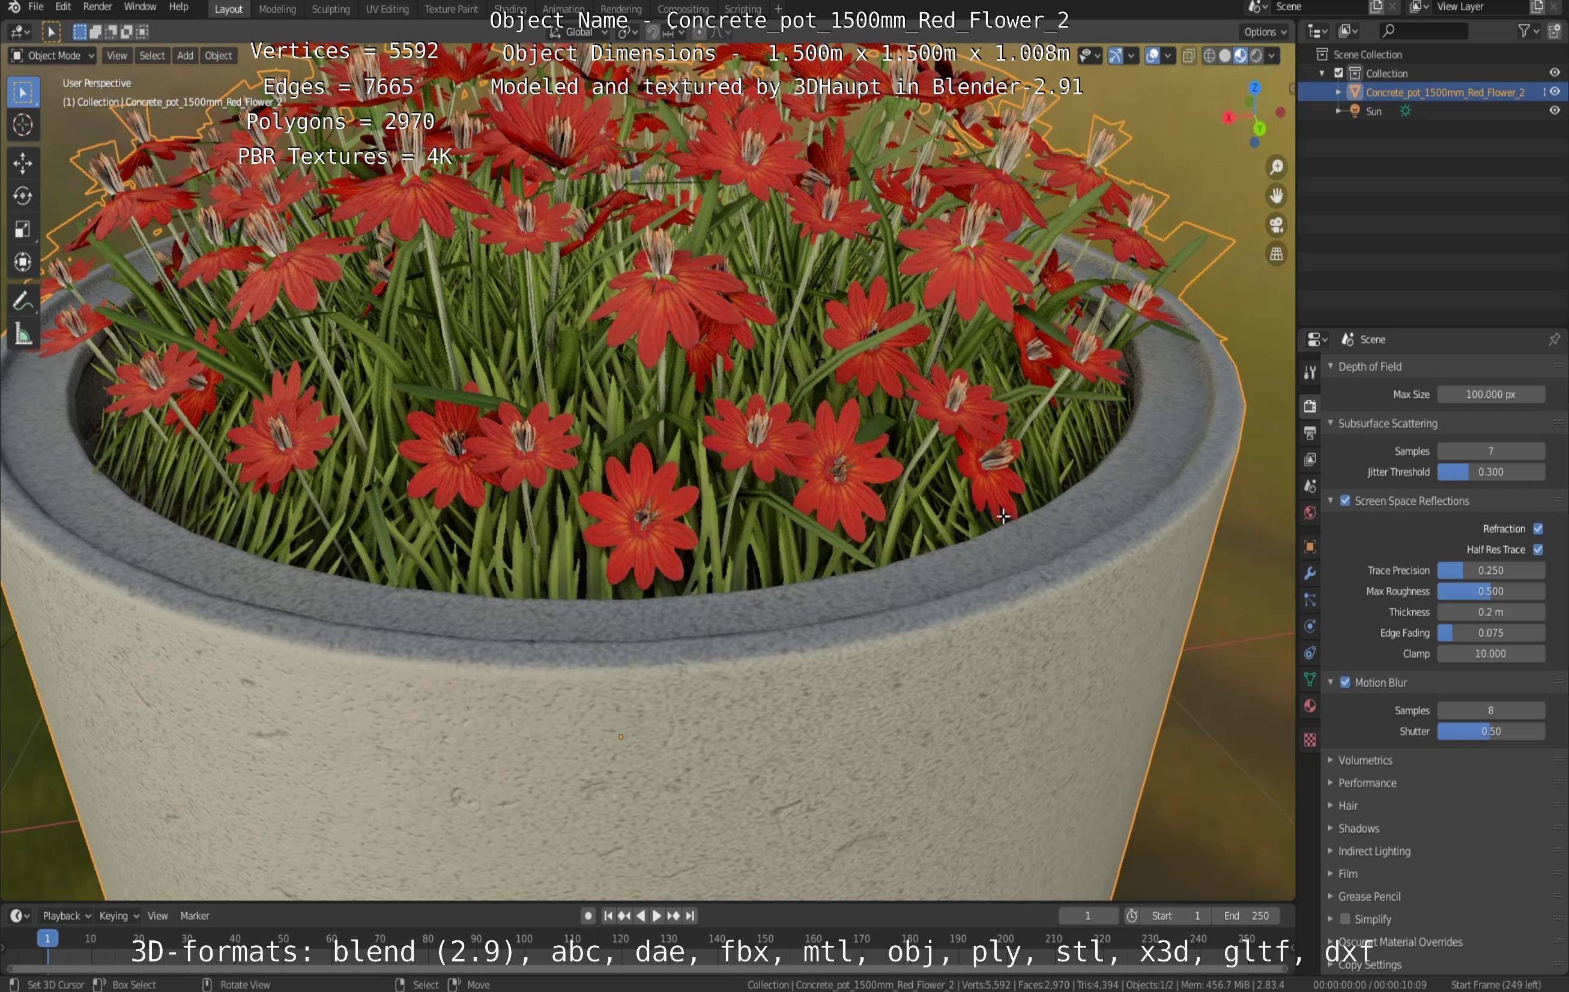1569x992 pixels.
Task: Uncheck Half Res Trace
Action: [x=1538, y=550]
